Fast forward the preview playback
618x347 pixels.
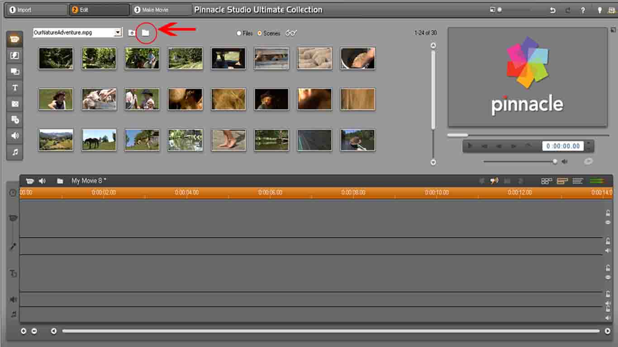coord(513,146)
